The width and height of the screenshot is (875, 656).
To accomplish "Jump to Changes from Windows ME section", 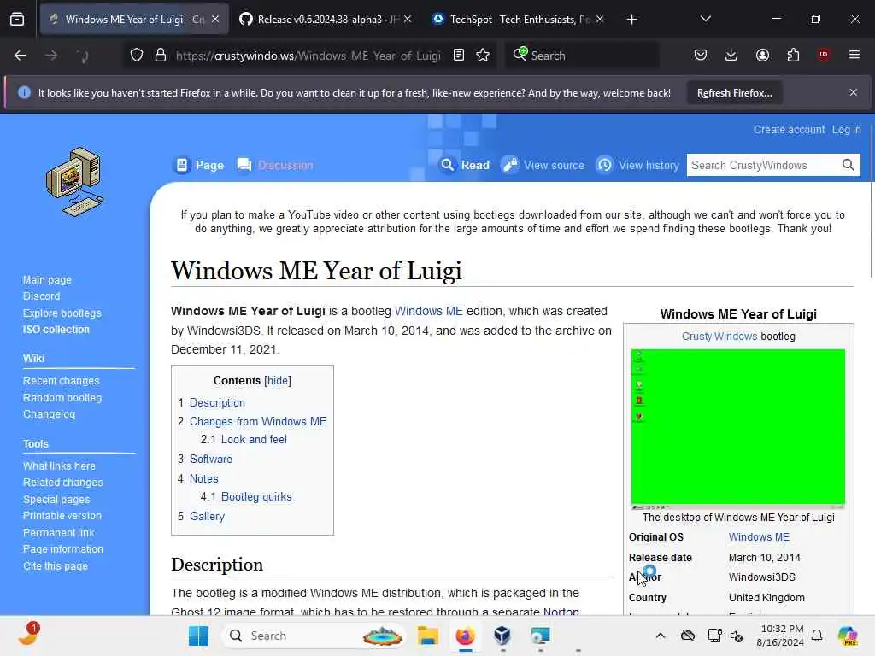I will point(258,421).
